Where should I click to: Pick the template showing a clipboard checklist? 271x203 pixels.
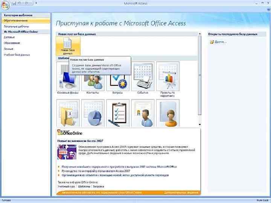point(118,113)
